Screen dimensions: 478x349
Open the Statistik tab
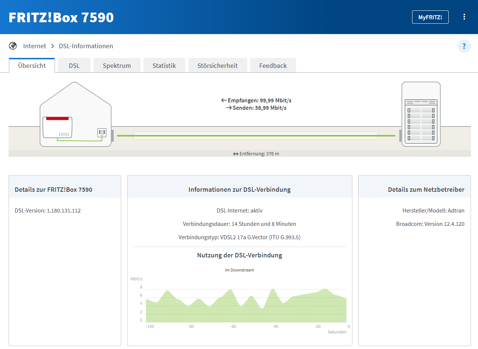(164, 66)
